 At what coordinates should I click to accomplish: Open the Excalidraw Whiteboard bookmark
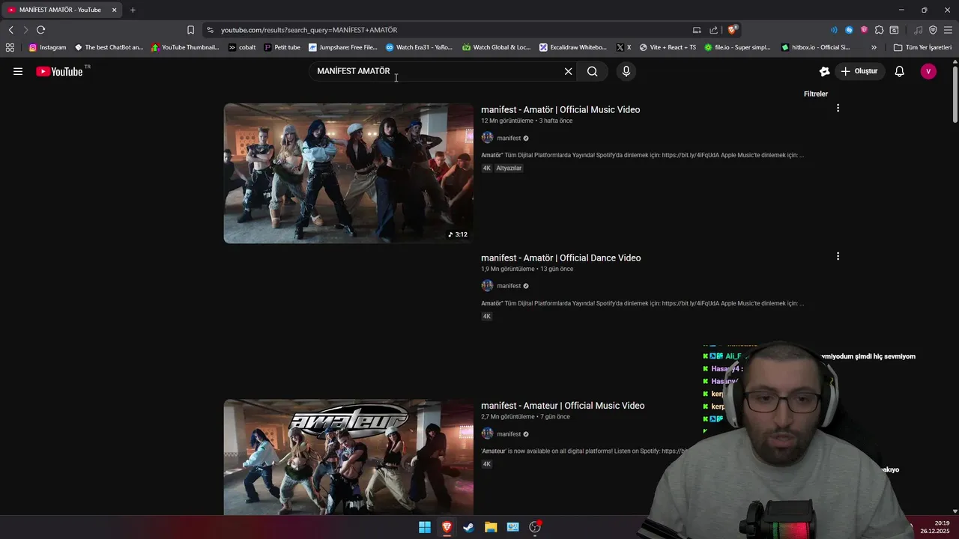[x=573, y=47]
